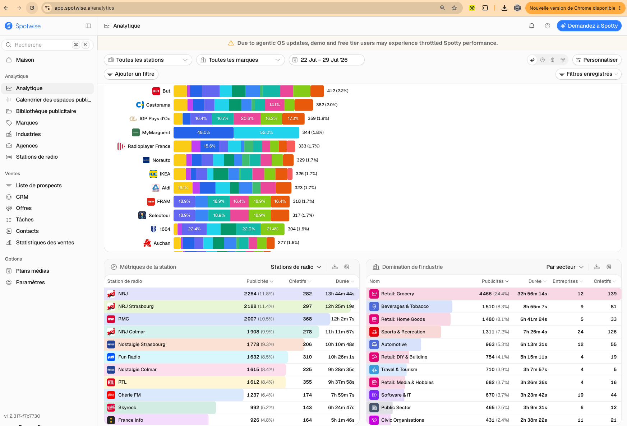Click the RTL station logo
The image size is (627, 426).
pyautogui.click(x=111, y=382)
